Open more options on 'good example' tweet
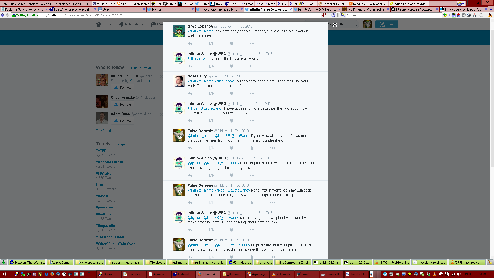Viewport: 494px width, 278px height. 252,230
